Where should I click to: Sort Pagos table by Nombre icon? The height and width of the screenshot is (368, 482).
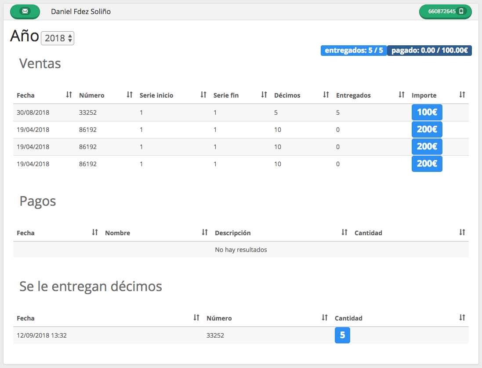[205, 232]
